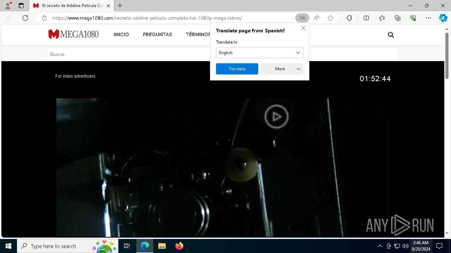Open Copilot sidebar icon
Image resolution: width=451 pixels, height=253 pixels.
[443, 18]
